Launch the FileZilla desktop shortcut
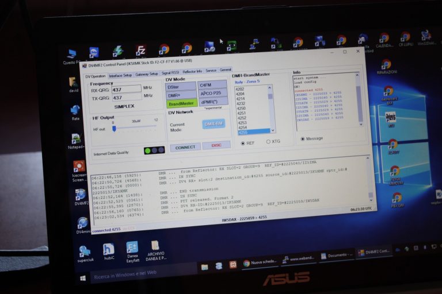This screenshot has height=294, width=442. 140,51
